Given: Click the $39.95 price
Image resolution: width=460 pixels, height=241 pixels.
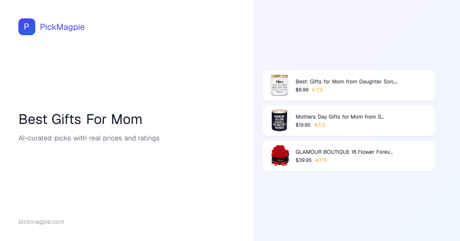Looking at the screenshot, I should coord(304,160).
